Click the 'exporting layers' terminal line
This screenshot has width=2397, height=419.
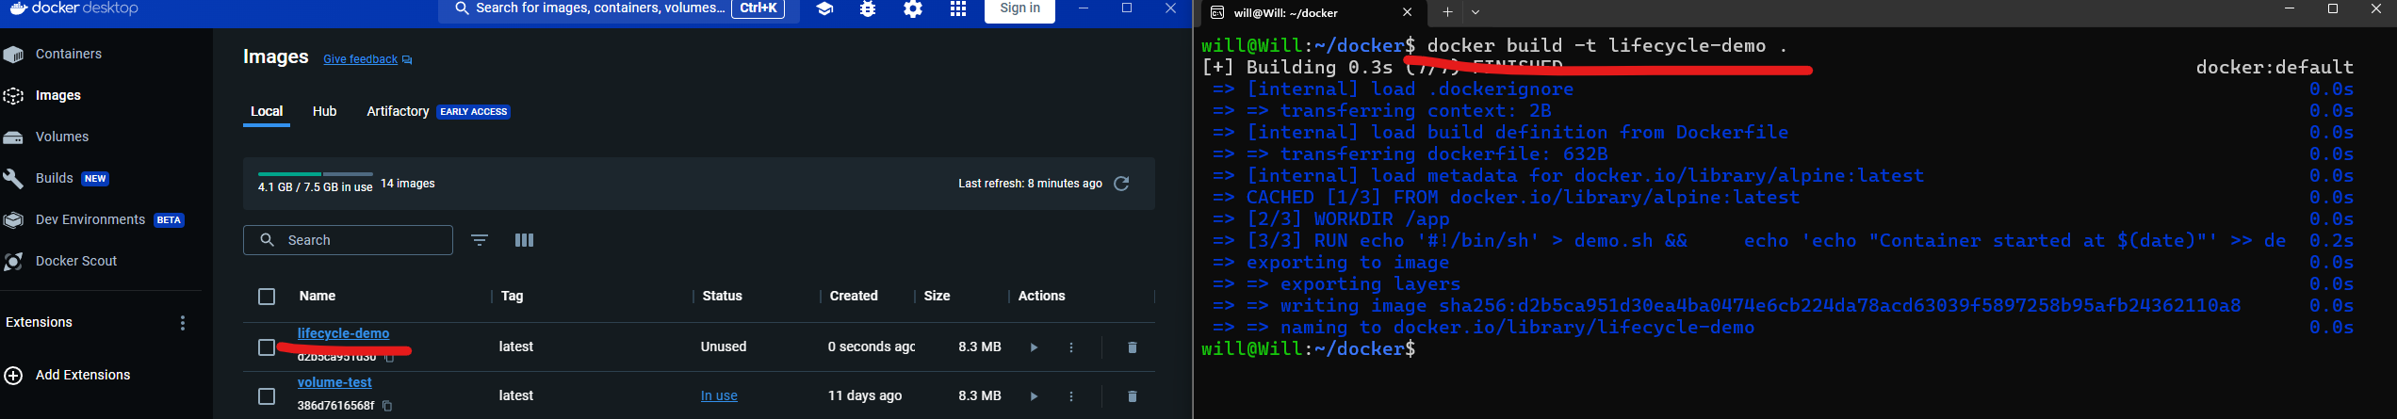pos(1336,284)
